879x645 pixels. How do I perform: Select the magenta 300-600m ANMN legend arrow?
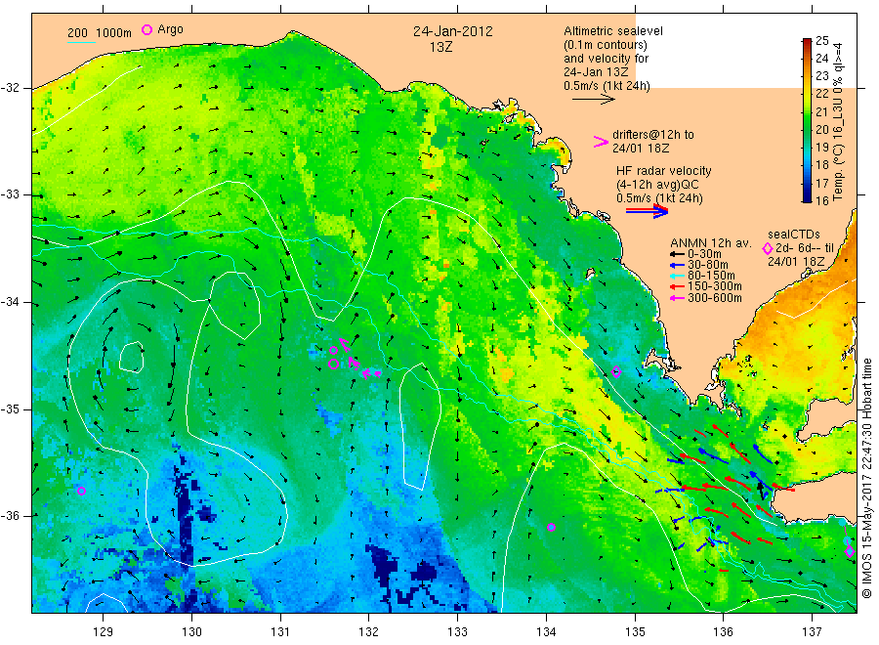tap(679, 298)
